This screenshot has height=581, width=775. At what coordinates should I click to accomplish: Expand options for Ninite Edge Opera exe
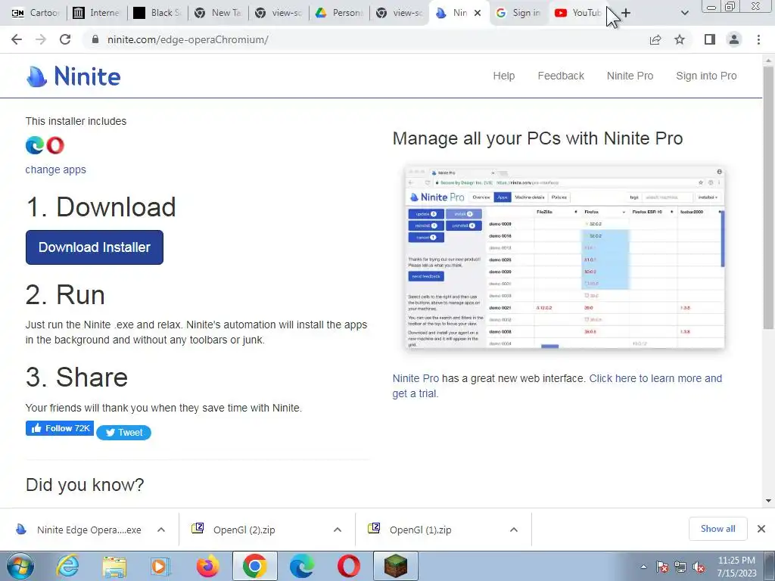coord(161,530)
